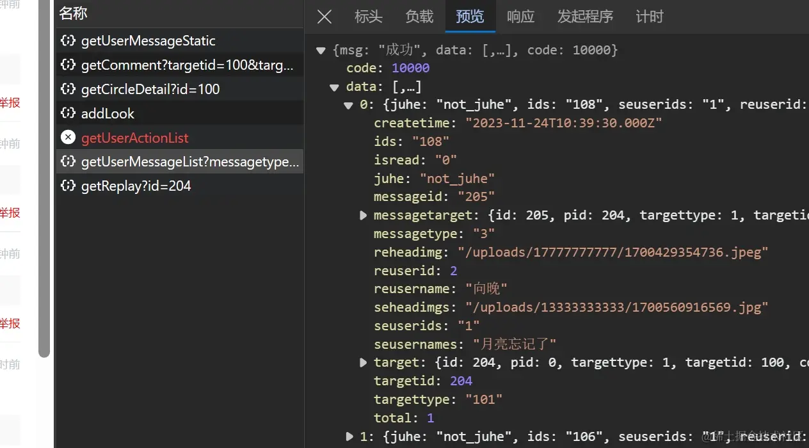809x448 pixels.
Task: Select the getComment?targetid=100 request
Action: [180, 65]
